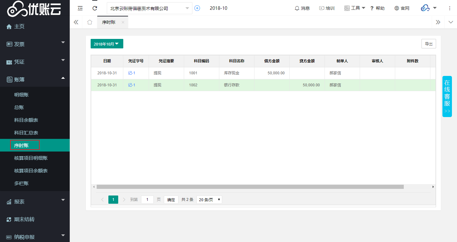Viewport: 457px width, 242px height.
Task: Open 消息 notifications bell
Action: [302, 8]
